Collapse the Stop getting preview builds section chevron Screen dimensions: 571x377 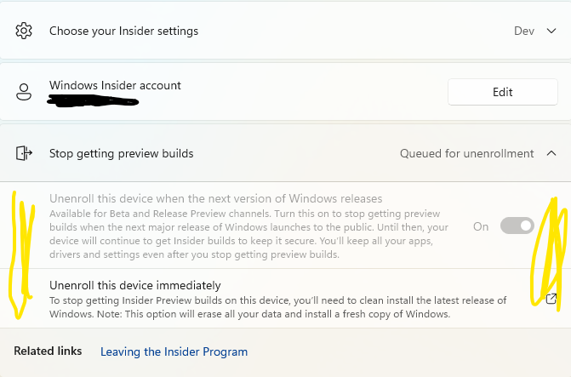click(551, 154)
